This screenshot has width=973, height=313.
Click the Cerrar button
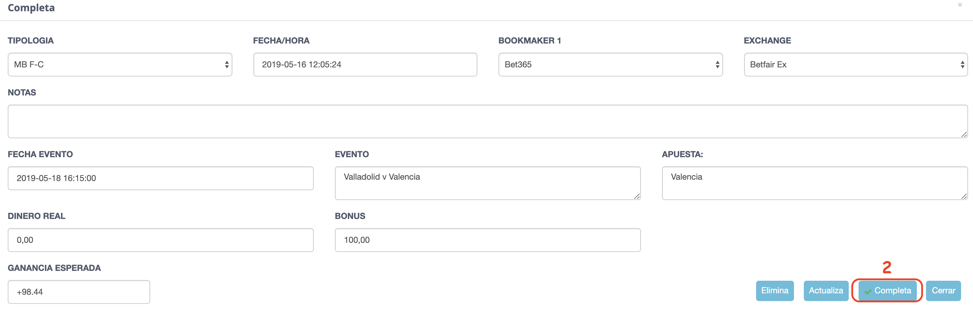click(943, 290)
